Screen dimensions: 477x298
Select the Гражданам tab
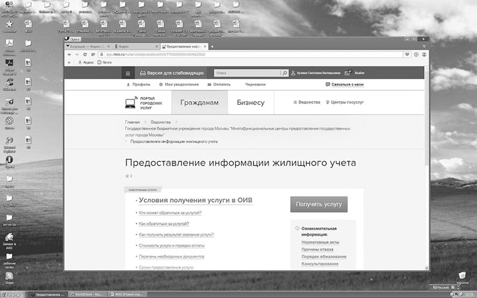pos(199,102)
